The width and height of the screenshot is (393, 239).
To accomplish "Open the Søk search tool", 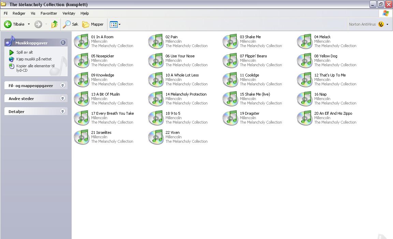I will (x=70, y=24).
